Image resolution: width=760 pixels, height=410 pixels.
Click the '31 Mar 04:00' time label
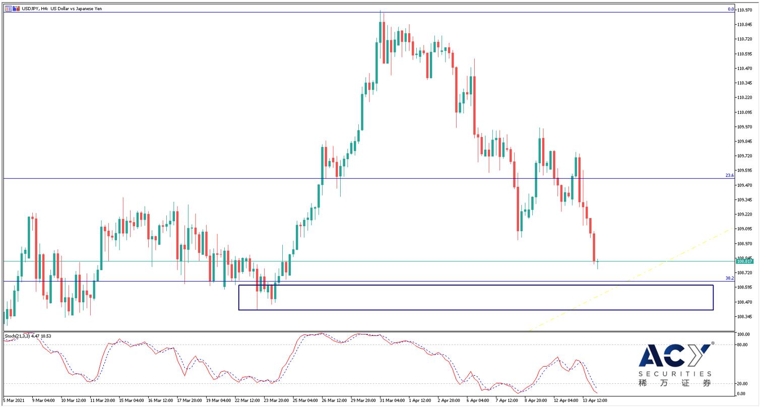[393, 400]
